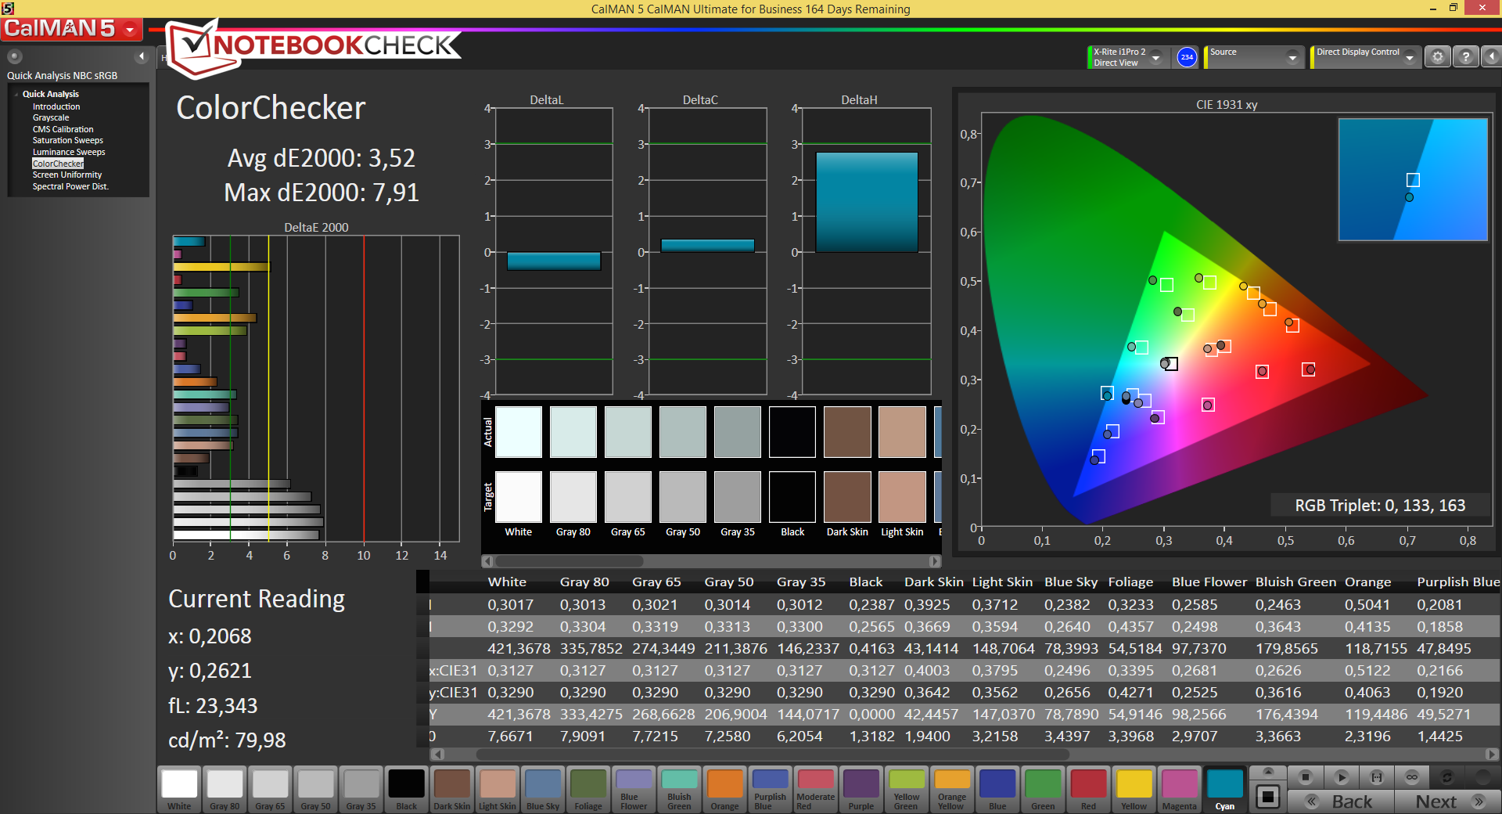Screen dimensions: 1502x814
Task: Click the infinity continuous read icon
Action: pos(1411,777)
